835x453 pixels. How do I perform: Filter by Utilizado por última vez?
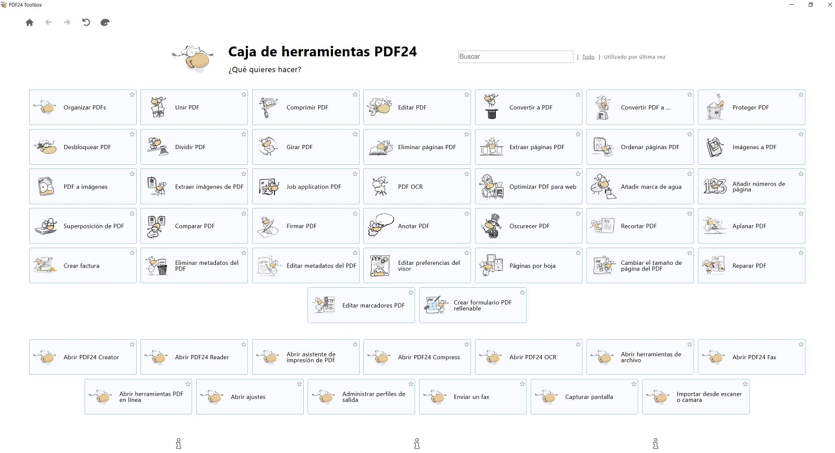634,57
